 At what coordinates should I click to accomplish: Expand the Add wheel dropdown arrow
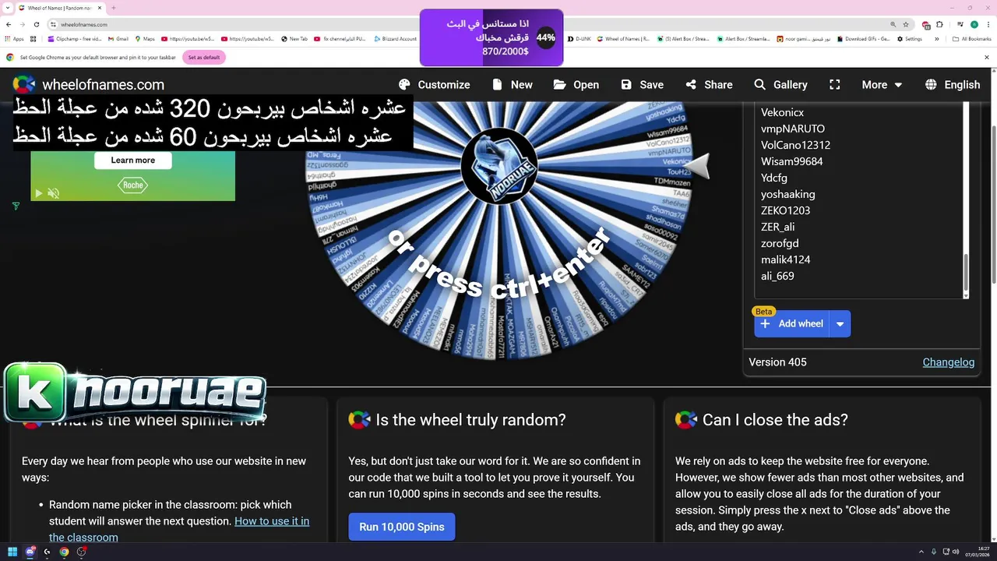[840, 323]
